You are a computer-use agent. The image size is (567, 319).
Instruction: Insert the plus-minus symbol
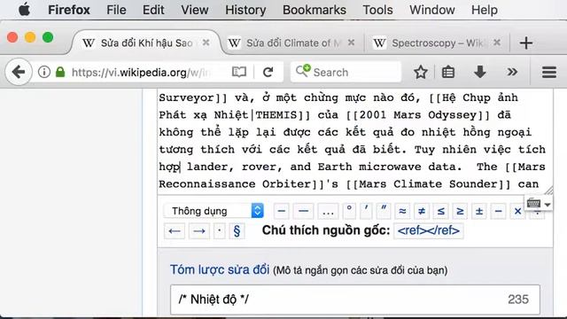478,211
